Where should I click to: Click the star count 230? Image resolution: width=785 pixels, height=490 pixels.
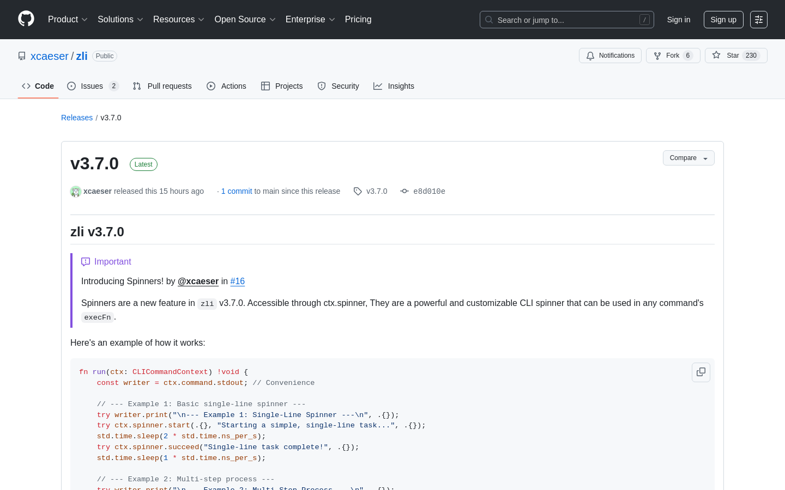click(751, 56)
